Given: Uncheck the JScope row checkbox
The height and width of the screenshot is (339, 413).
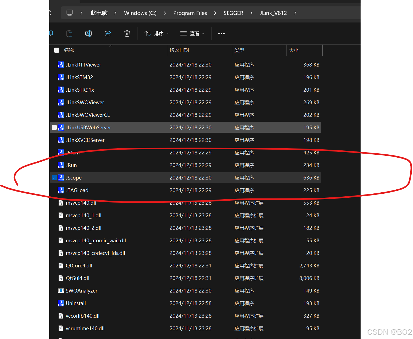Looking at the screenshot, I should click(54, 178).
